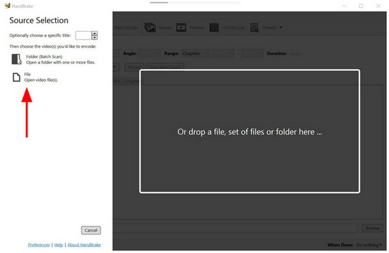Click the Browse button
389x253 pixels.
[x=372, y=228]
